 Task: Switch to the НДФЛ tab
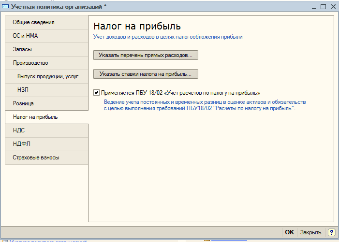coord(46,144)
